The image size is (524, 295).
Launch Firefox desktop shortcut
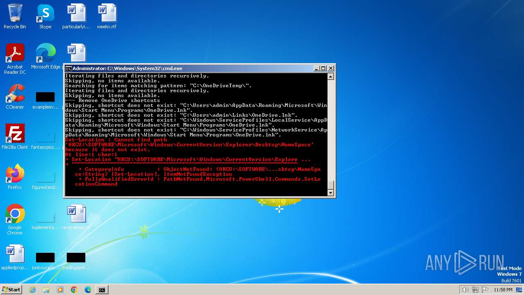tap(15, 177)
